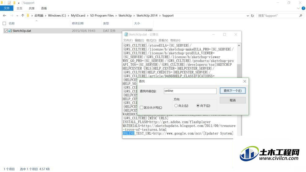Viewport: 306px width, 172px height.
Task: Click the DAT 文件 type cell
Action: click(109, 31)
